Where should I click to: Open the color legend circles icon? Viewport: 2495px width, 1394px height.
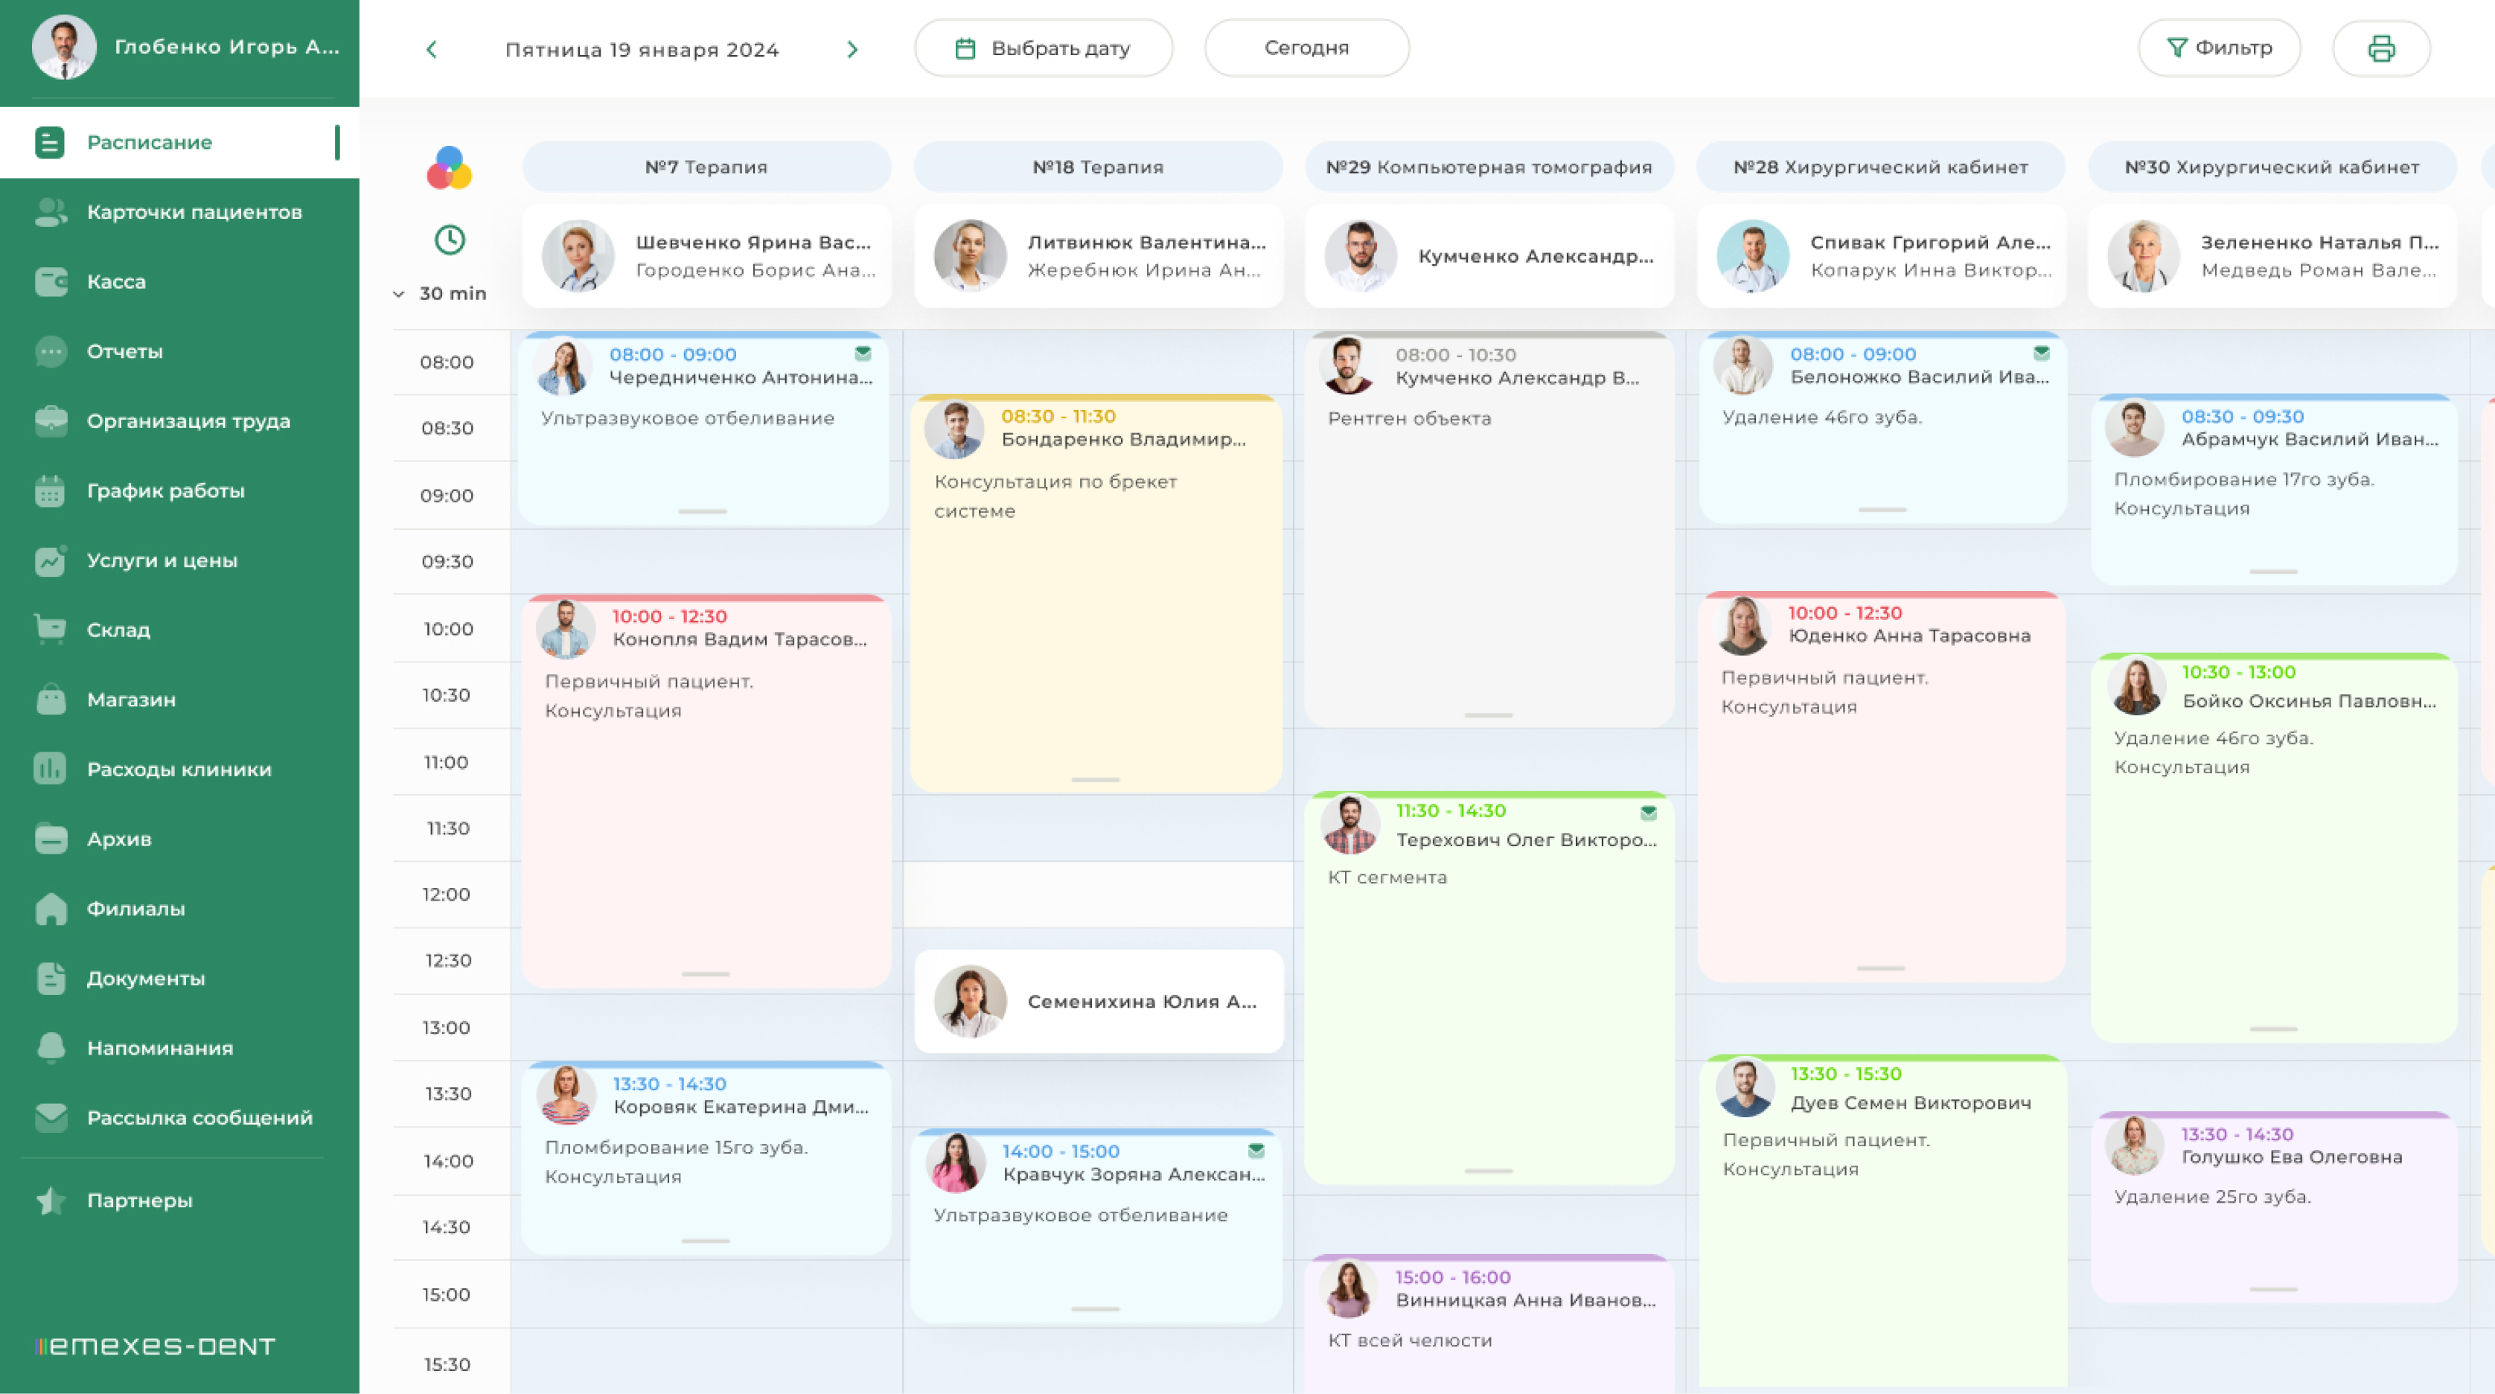[x=450, y=167]
